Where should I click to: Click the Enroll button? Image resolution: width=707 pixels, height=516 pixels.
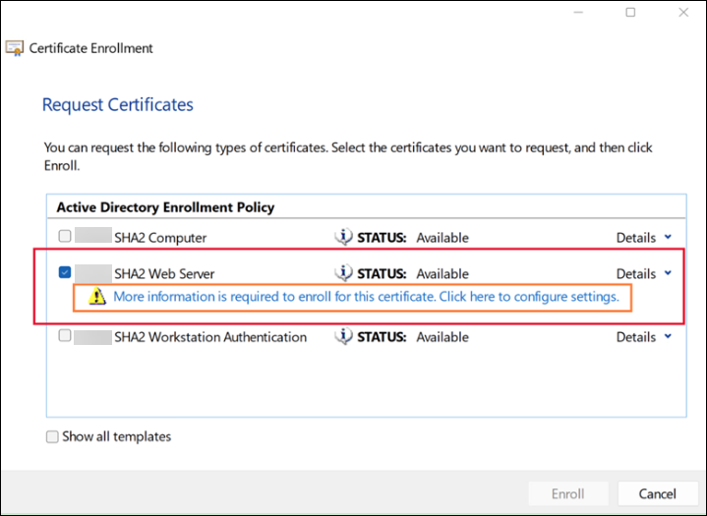(567, 493)
